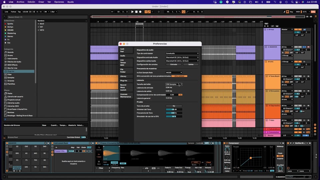Select Slice mode in Simpler

click(x=99, y=163)
